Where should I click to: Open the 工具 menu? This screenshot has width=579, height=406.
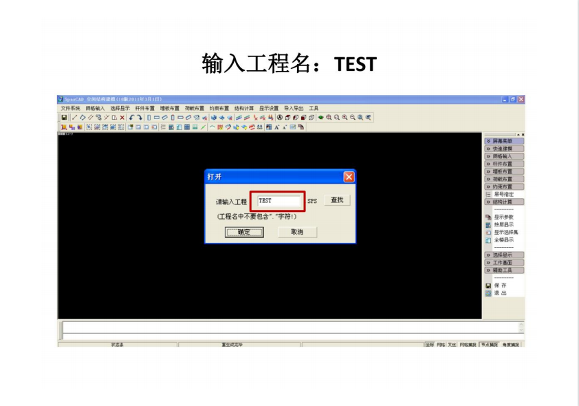[x=314, y=108]
